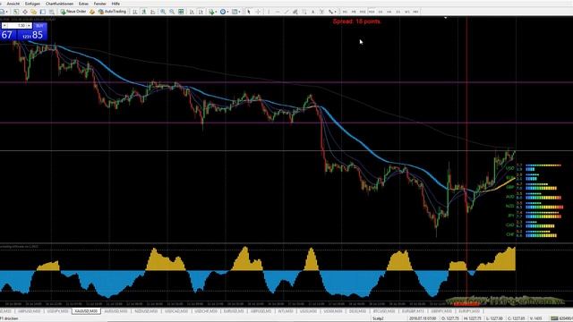Draw a horizontal line tool

click(x=278, y=12)
